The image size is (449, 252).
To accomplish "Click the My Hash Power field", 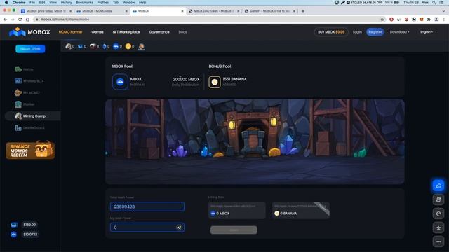I will pyautogui.click(x=147, y=227).
